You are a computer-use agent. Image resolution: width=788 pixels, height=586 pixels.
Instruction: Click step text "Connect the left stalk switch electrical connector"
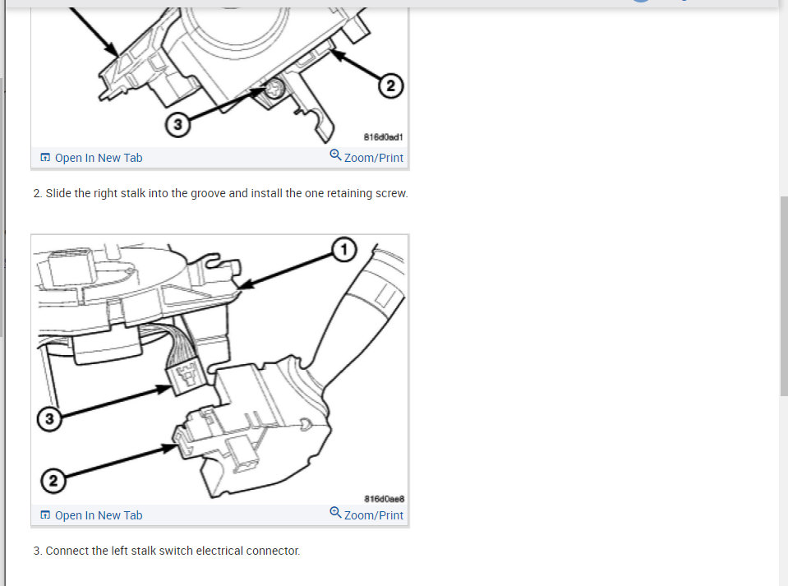(173, 551)
